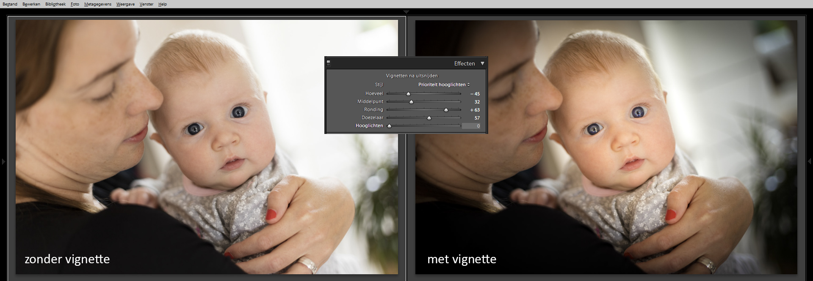
Task: Select the left photo without vignette
Action: click(169, 169)
